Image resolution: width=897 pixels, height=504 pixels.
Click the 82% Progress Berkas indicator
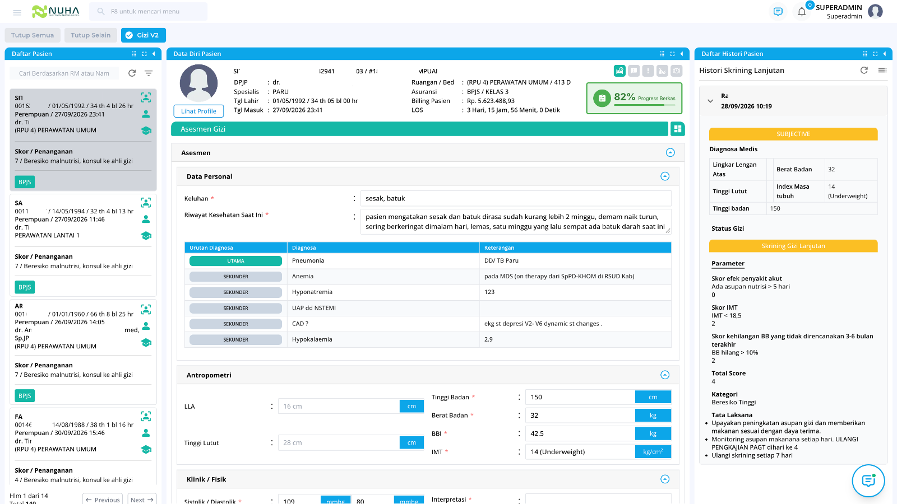coord(634,98)
